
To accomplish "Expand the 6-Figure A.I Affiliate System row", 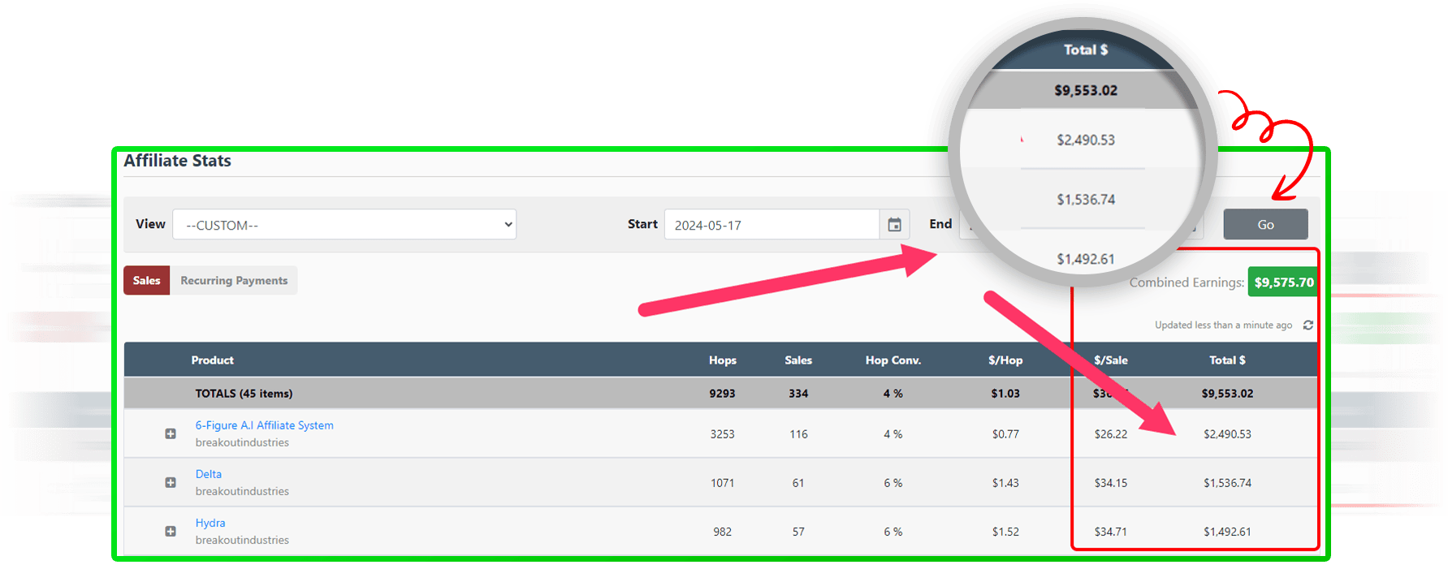I will click(x=171, y=434).
